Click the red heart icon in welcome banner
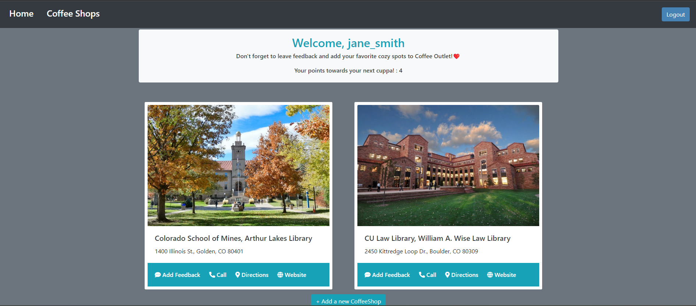Image resolution: width=696 pixels, height=306 pixels. pos(456,56)
